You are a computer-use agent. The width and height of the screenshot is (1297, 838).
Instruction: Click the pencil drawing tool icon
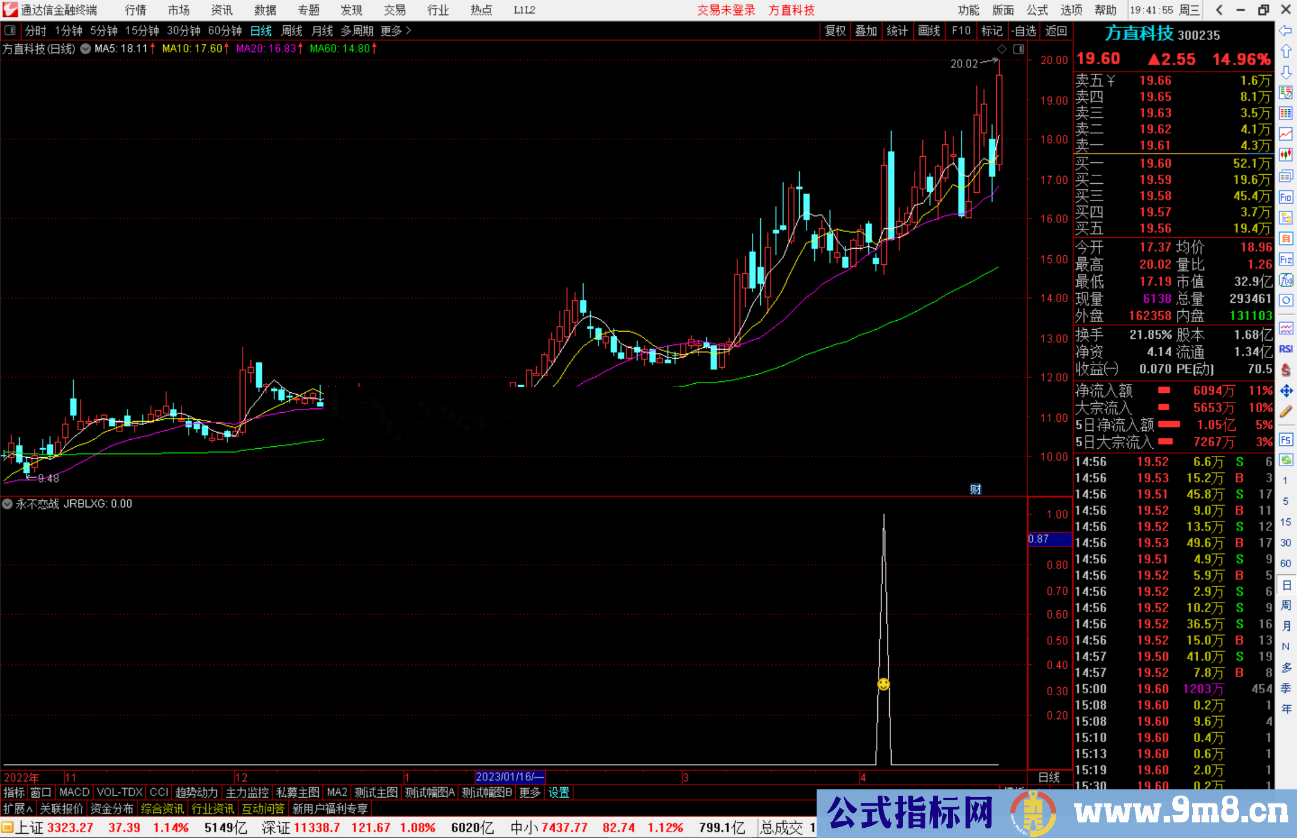click(x=1286, y=411)
